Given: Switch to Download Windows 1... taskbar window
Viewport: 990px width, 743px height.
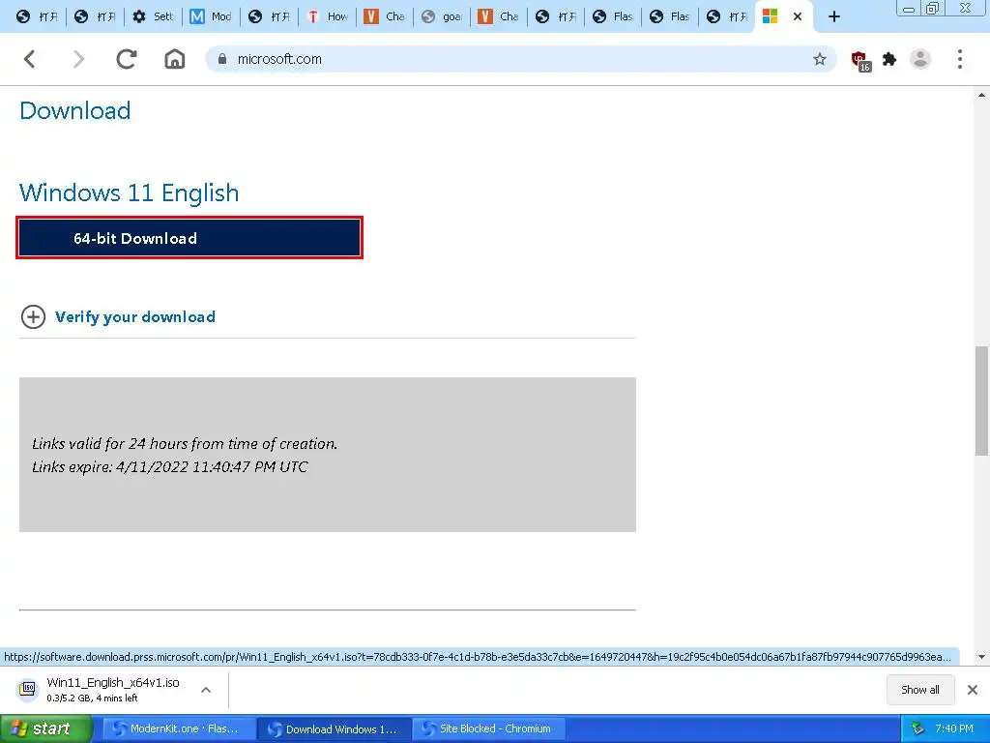Looking at the screenshot, I should point(335,728).
